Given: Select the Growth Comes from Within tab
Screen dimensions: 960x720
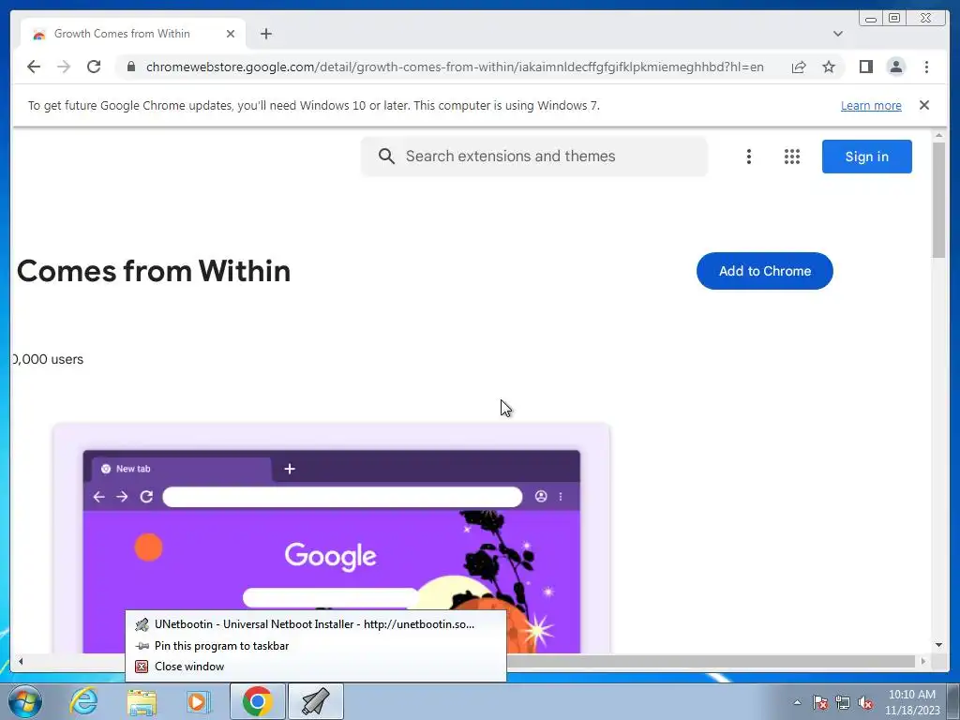Looking at the screenshot, I should pyautogui.click(x=133, y=34).
